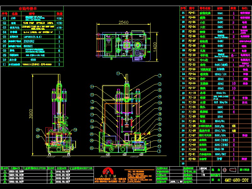Screen dimensions: 252x189
Task: Click the drawing name 4MT-580-20T
Action: 237,180
